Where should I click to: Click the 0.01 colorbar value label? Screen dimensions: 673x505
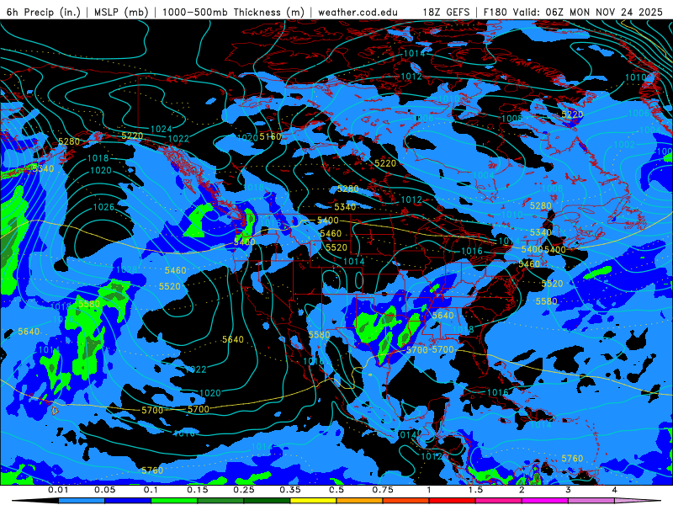[58, 490]
